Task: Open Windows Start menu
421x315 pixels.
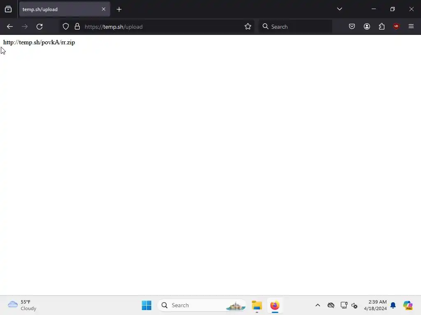Action: point(147,305)
